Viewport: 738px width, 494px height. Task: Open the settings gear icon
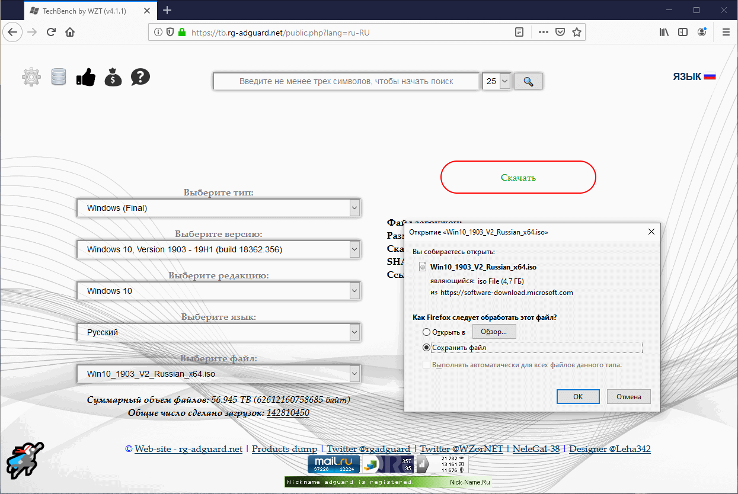(31, 76)
